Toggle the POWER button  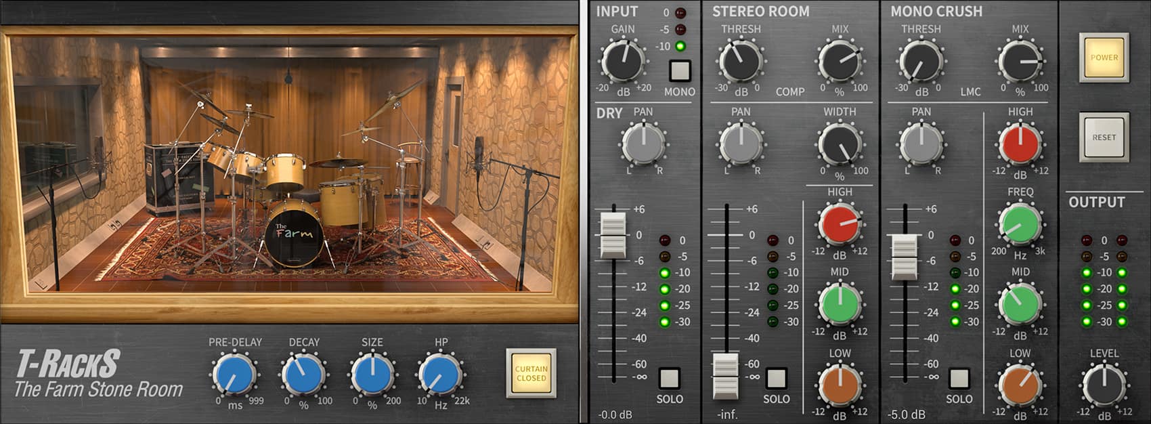click(1104, 58)
